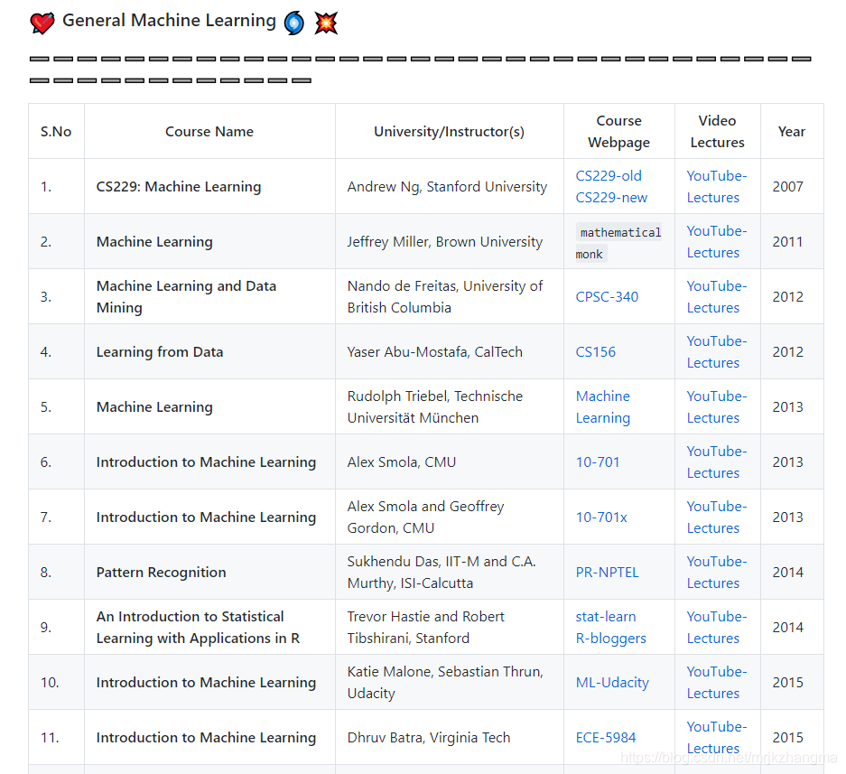Click the Video Lectures column header
Viewport: 846px width, 774px height.
pos(717,132)
